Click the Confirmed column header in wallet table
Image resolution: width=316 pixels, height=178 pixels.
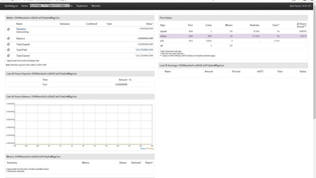pos(91,24)
